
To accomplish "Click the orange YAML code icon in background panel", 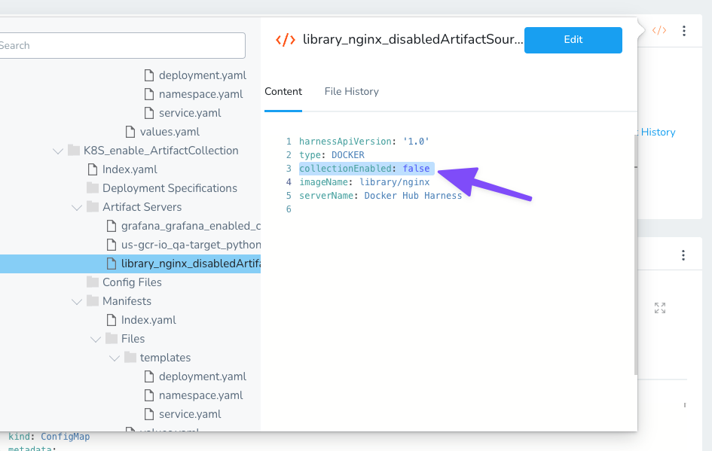I will [x=659, y=30].
